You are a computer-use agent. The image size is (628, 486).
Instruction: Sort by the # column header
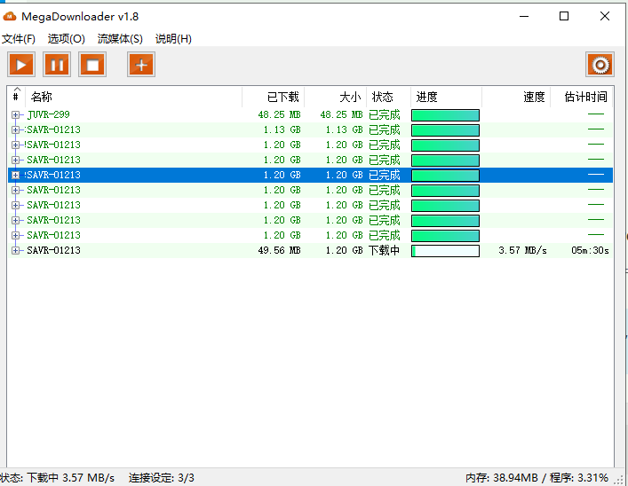coord(16,97)
